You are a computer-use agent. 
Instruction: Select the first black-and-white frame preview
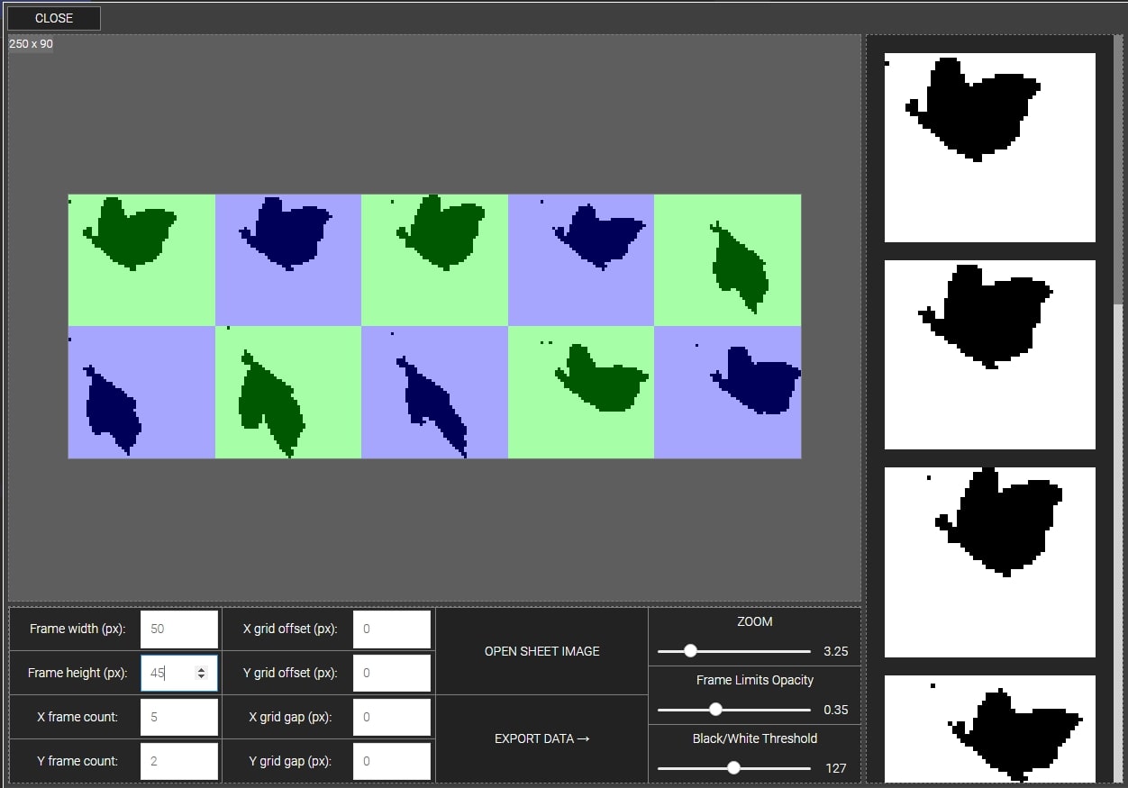coord(989,148)
